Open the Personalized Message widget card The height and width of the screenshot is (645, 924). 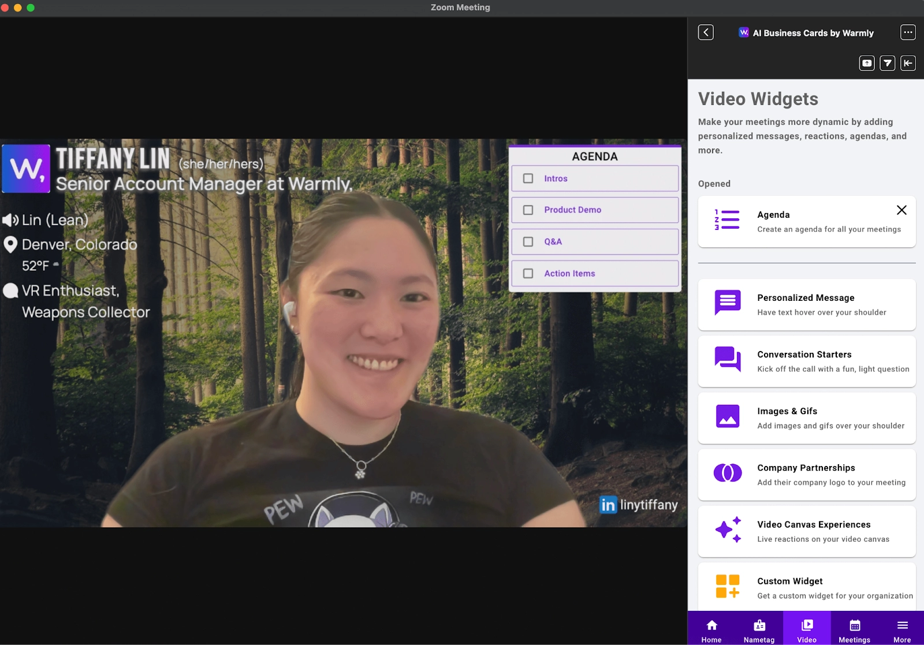(x=807, y=304)
